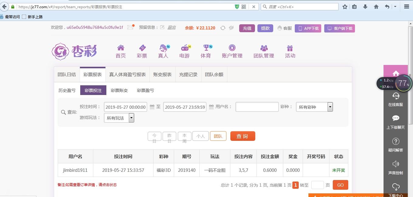The width and height of the screenshot is (413, 197).
Task: Open the browser hamburger menu
Action: (x=407, y=7)
